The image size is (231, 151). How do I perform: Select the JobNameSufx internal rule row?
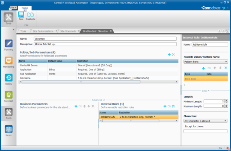coord(139,117)
